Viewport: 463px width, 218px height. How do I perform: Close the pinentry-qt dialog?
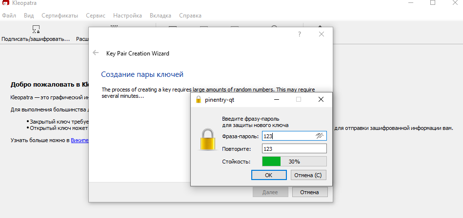pos(321,100)
